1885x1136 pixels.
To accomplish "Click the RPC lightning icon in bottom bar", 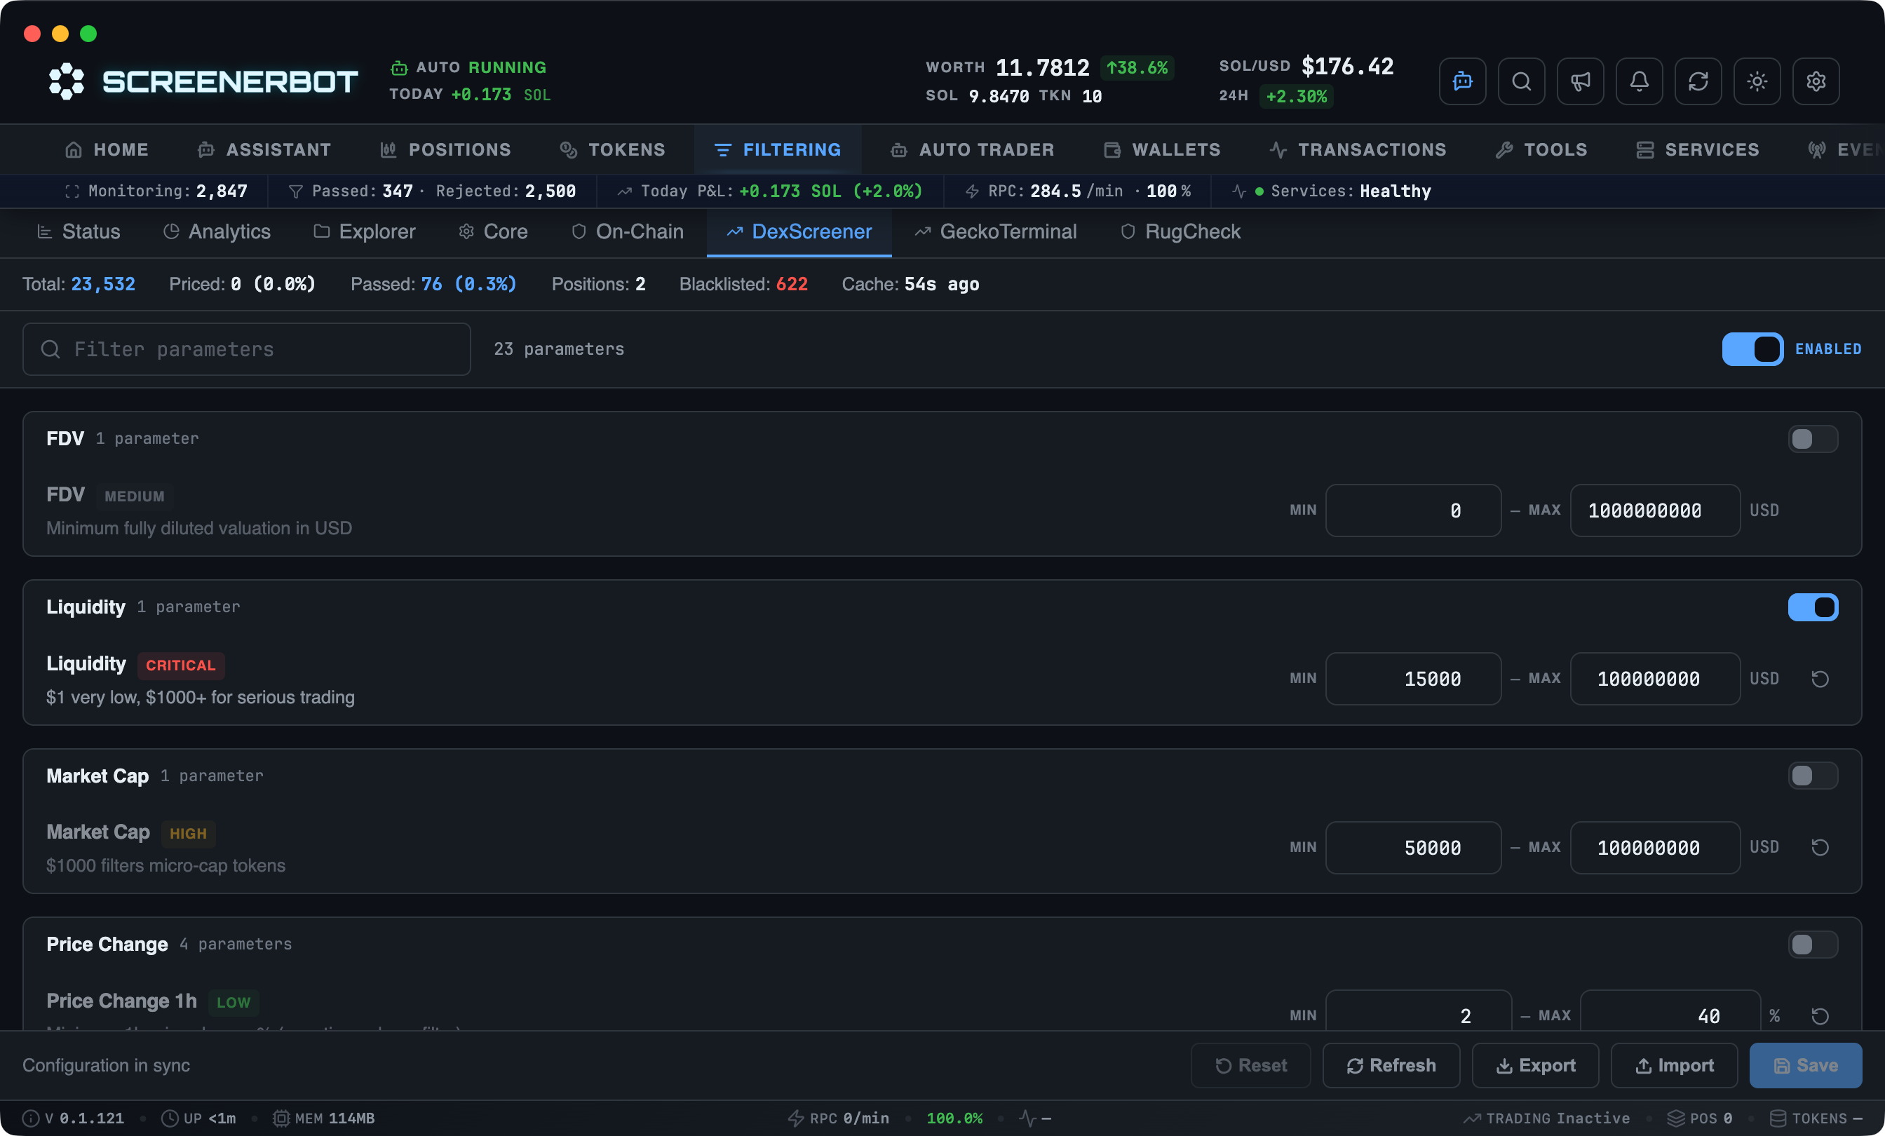I will [x=796, y=1118].
